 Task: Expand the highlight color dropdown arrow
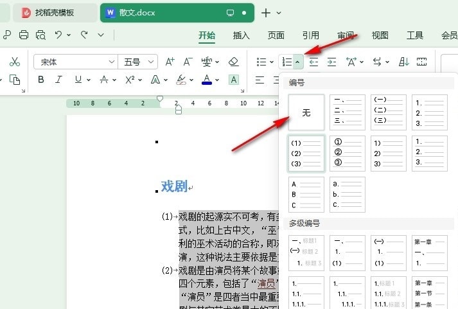tap(191, 80)
